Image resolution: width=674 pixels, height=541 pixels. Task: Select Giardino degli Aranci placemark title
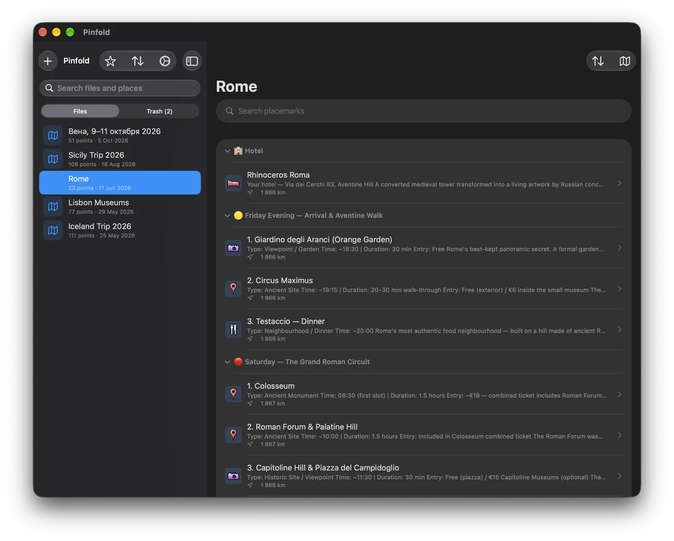point(320,240)
